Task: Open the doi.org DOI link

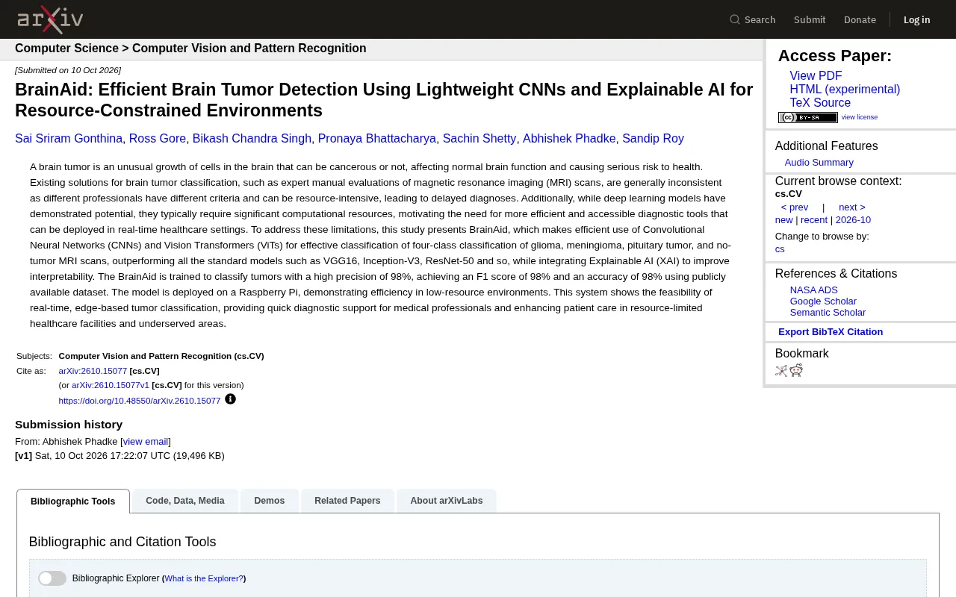Action: [140, 401]
